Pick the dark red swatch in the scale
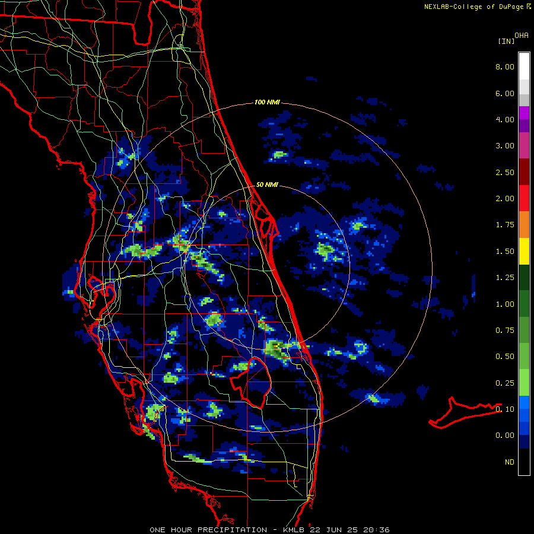Image resolution: width=534 pixels, height=534 pixels. 524,172
